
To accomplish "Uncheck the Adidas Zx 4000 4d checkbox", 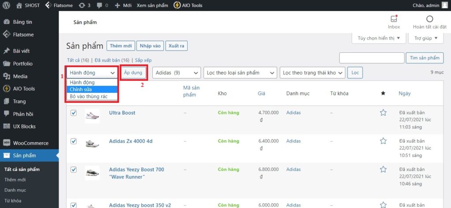I will [74, 141].
